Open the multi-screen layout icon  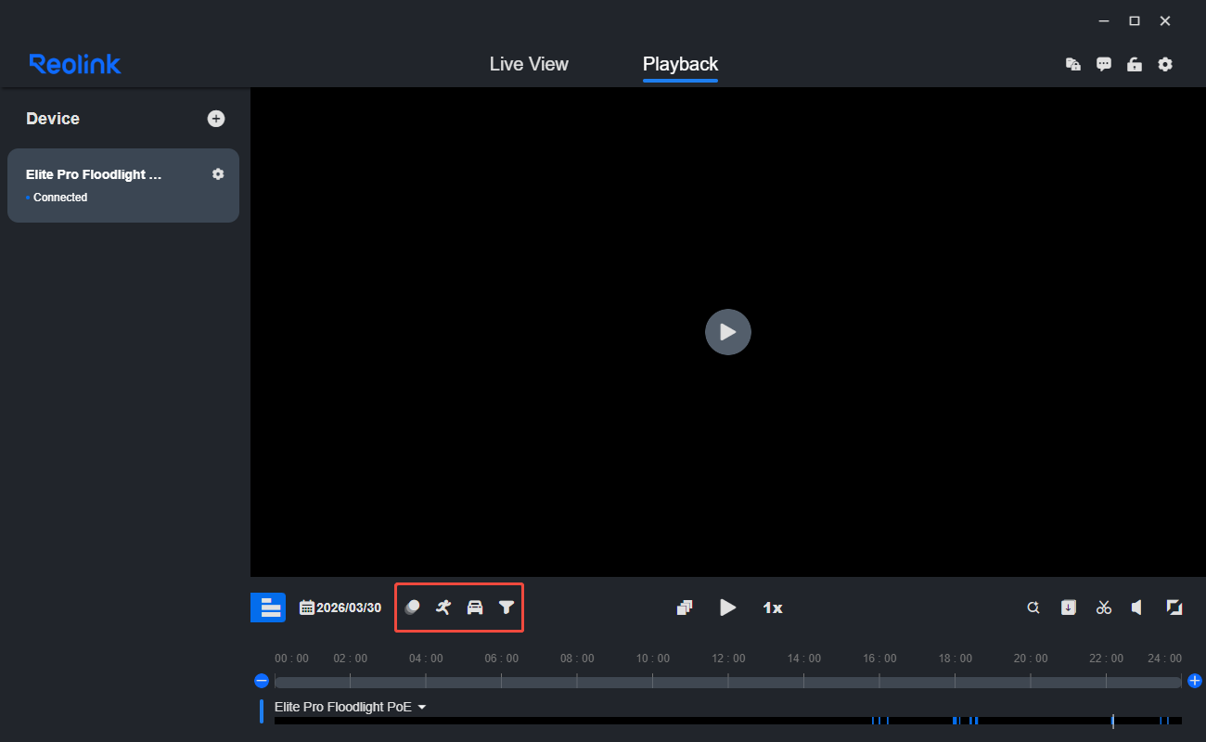pyautogui.click(x=684, y=608)
